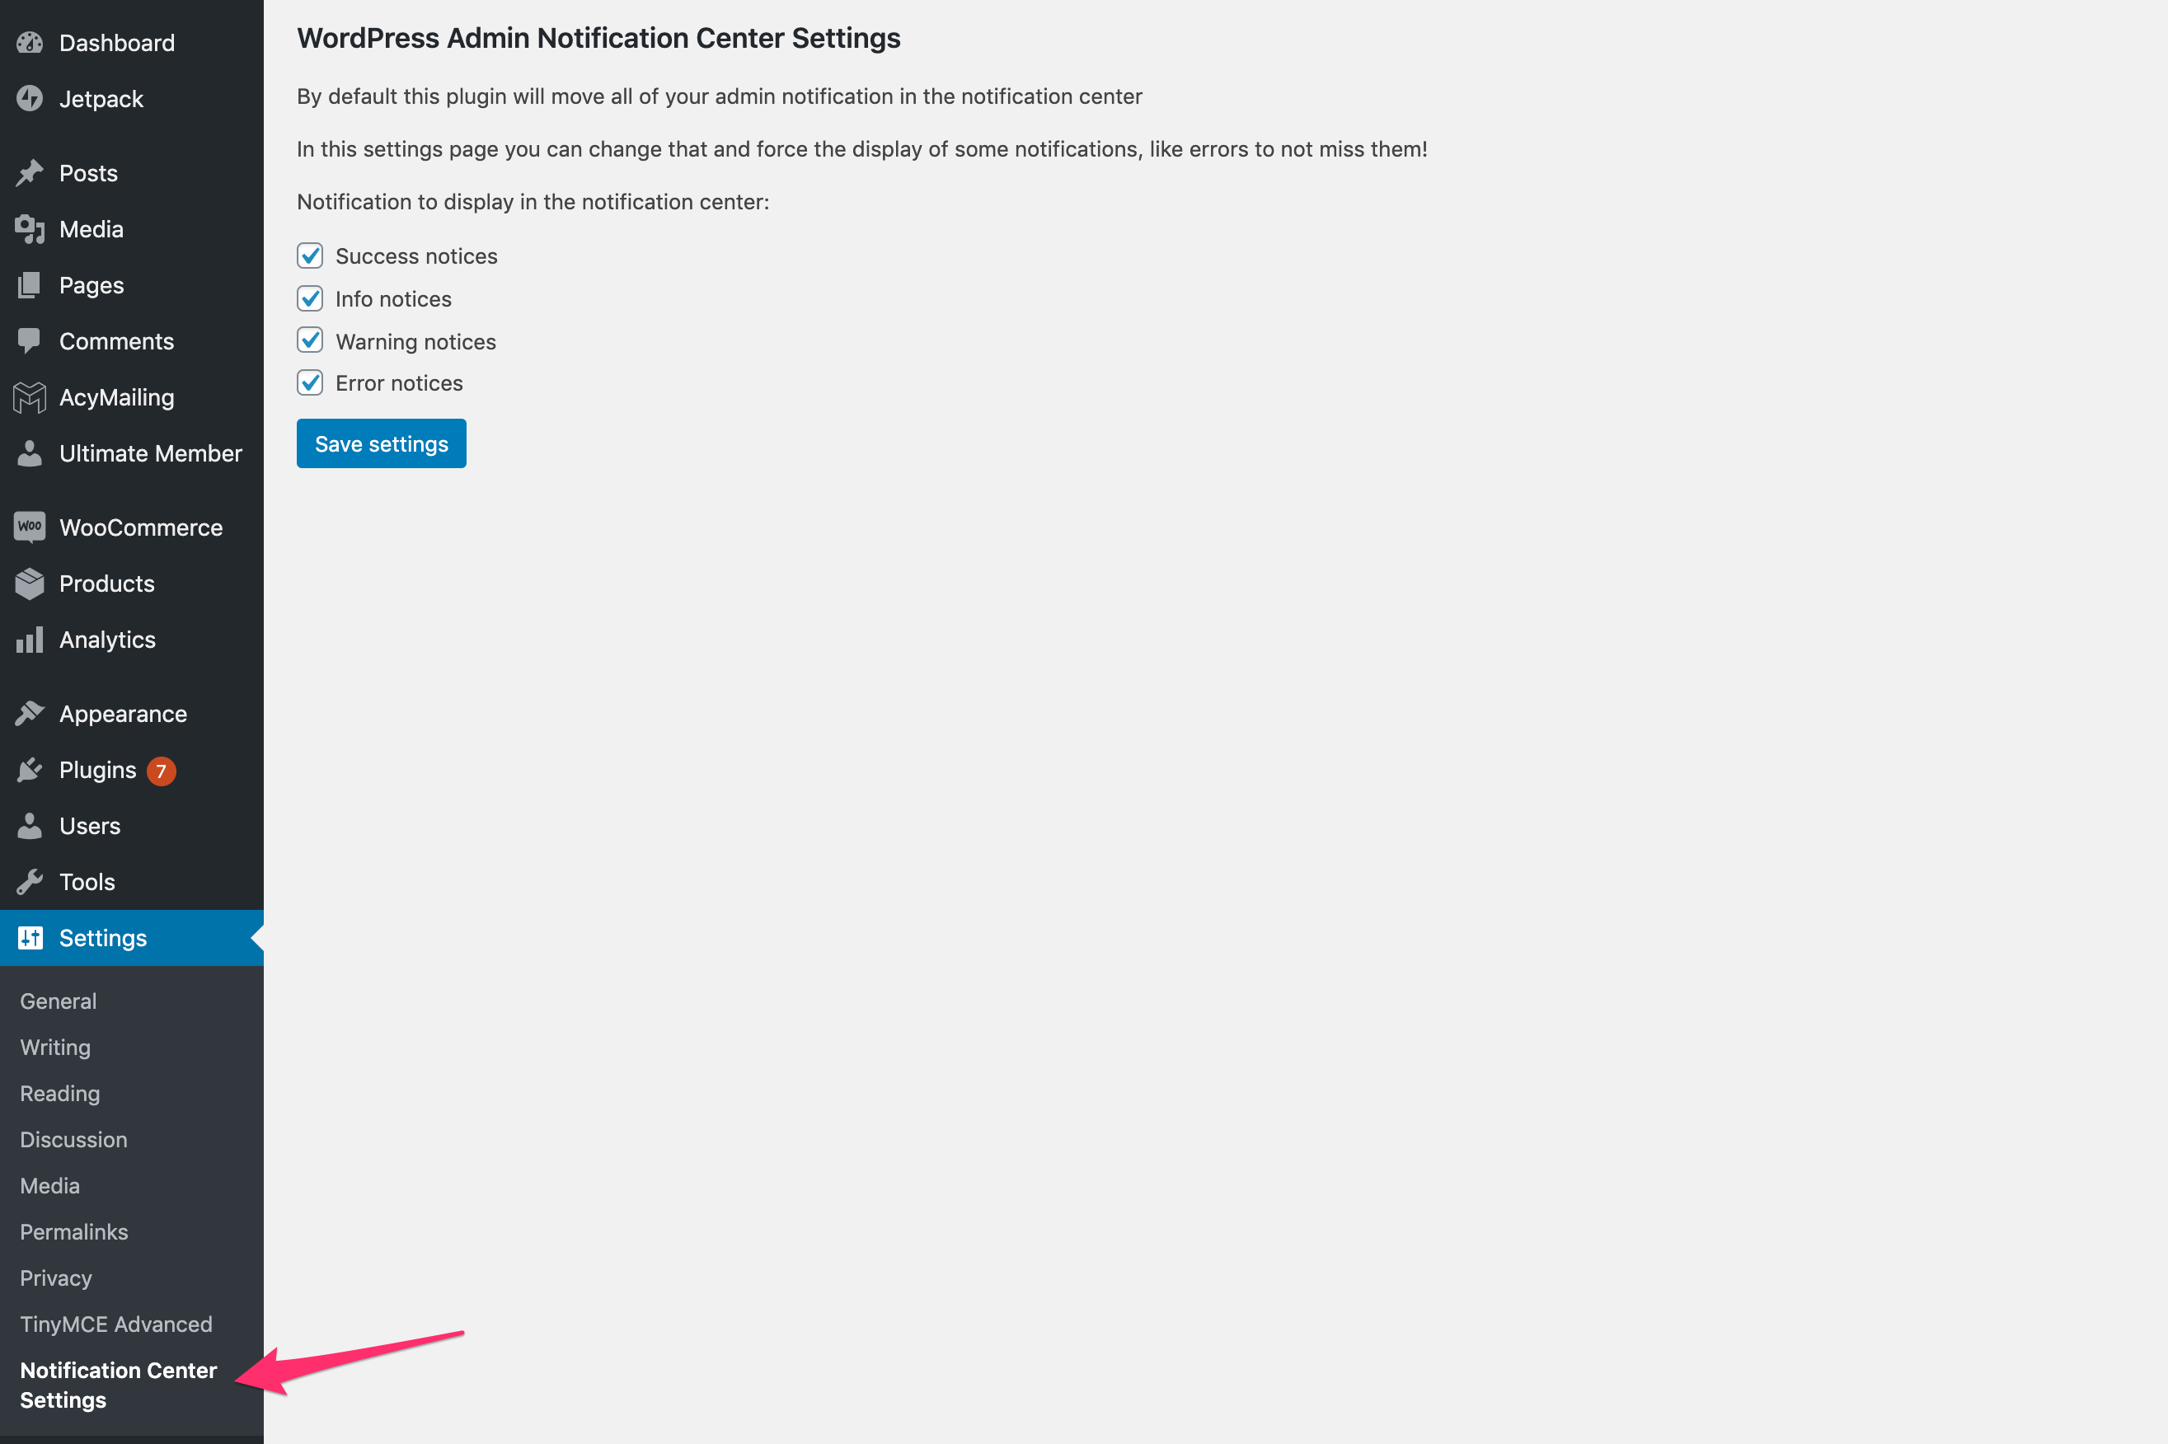Open the General settings page

coord(58,999)
